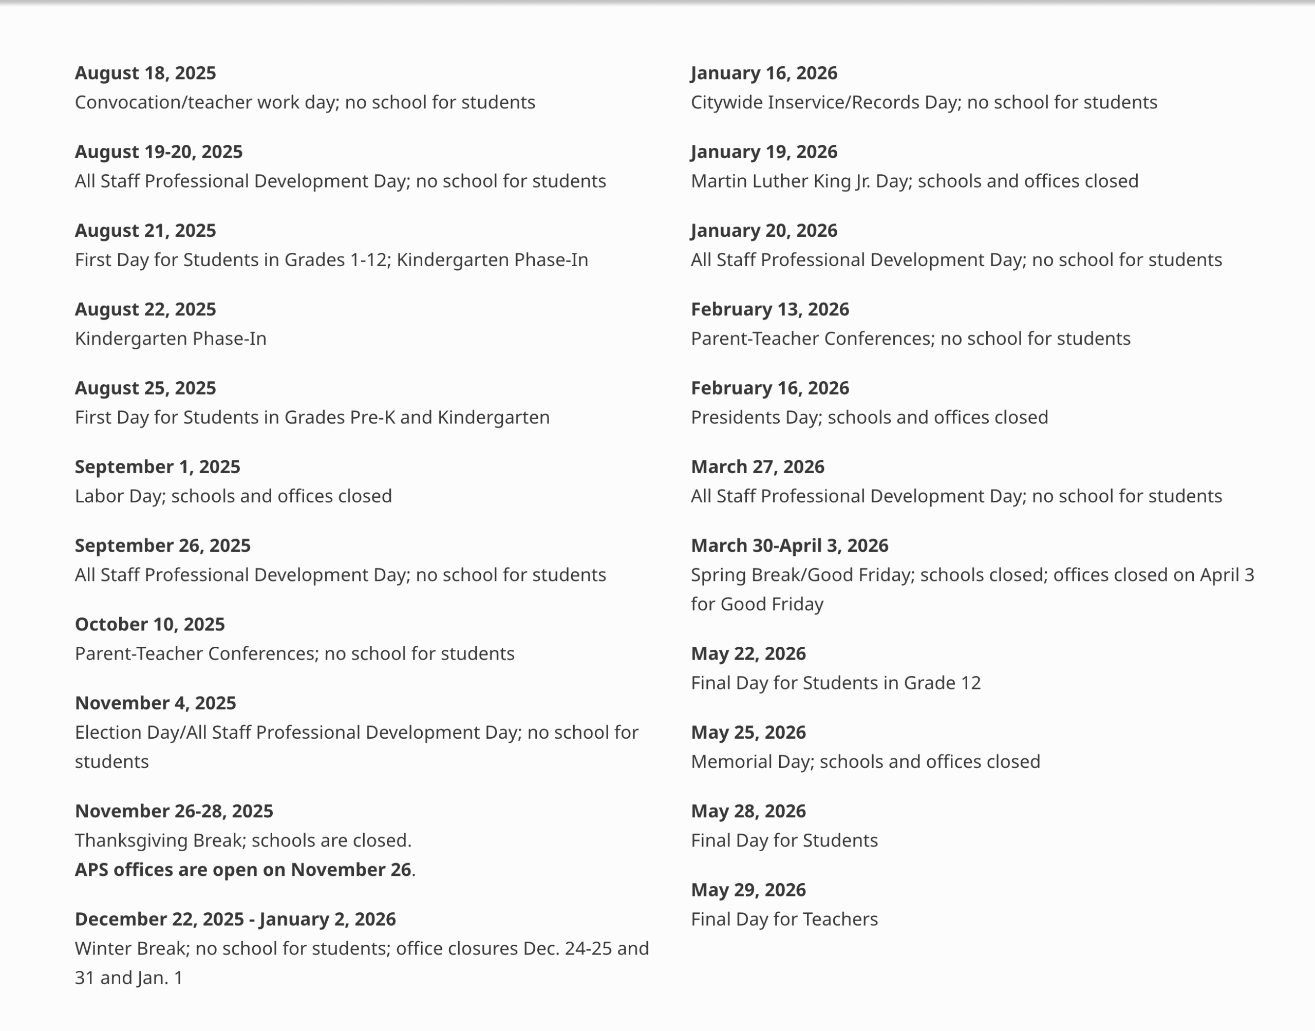Screen dimensions: 1315x1031
Task: Click the bold APS offices open notice
Action: (243, 870)
